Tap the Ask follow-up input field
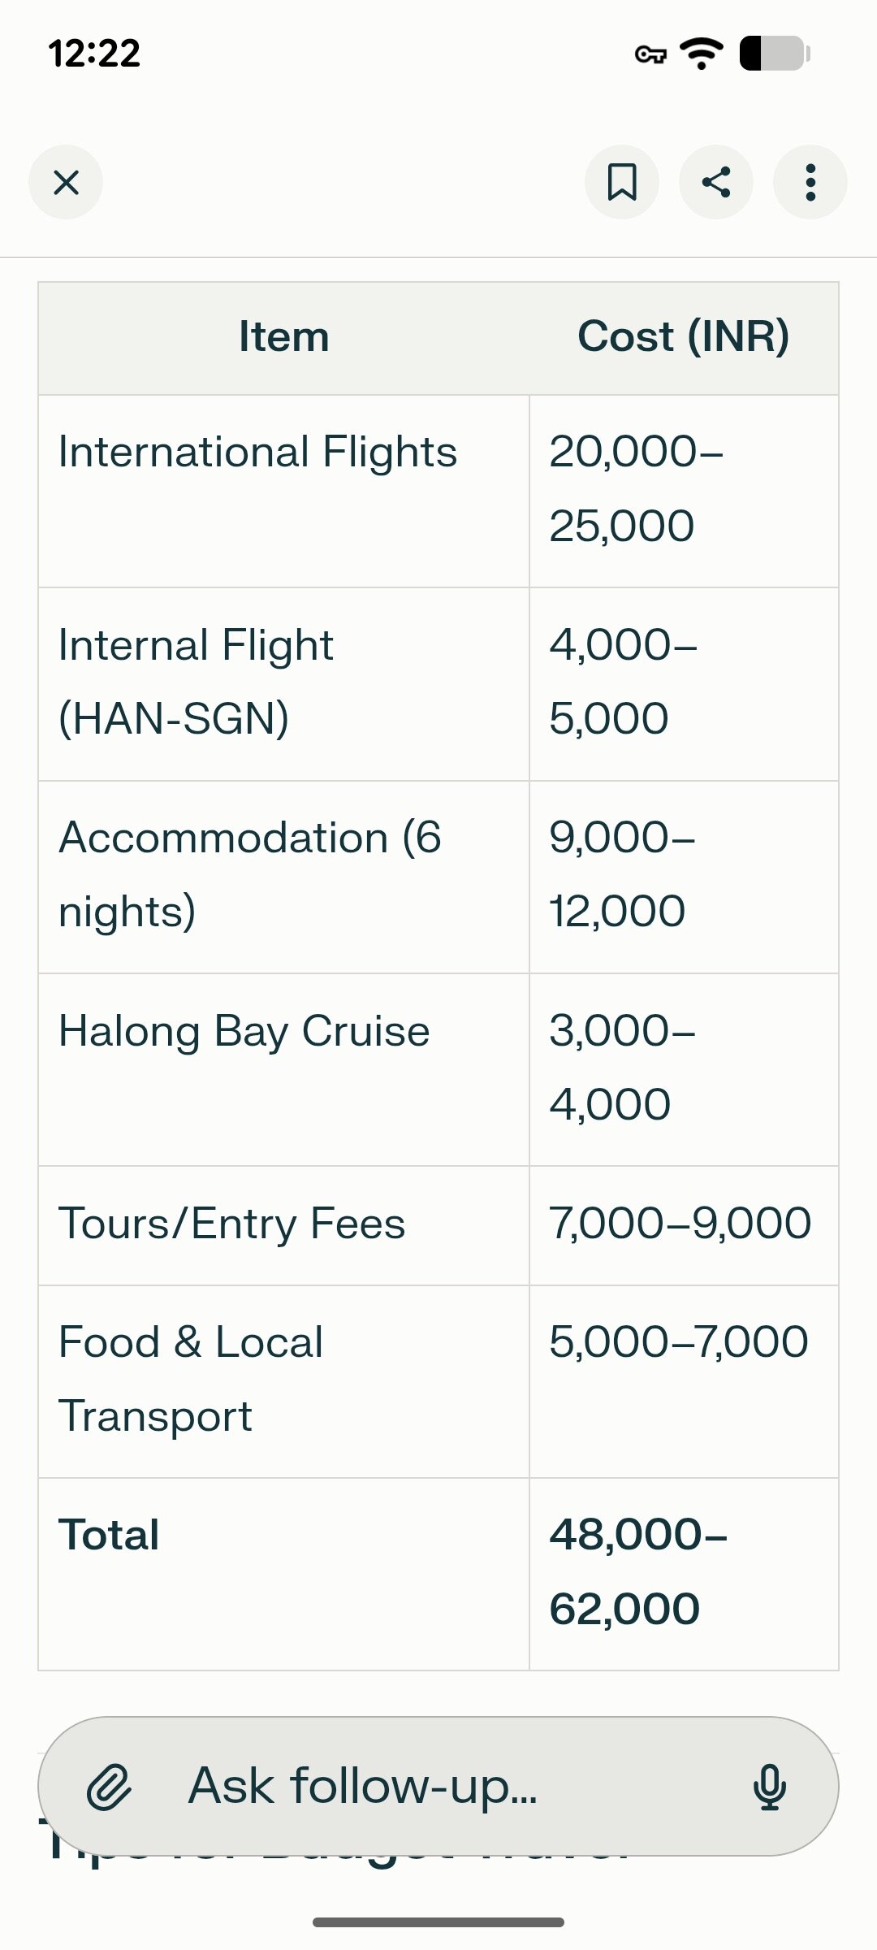Image resolution: width=877 pixels, height=1950 pixels. coord(438,1787)
